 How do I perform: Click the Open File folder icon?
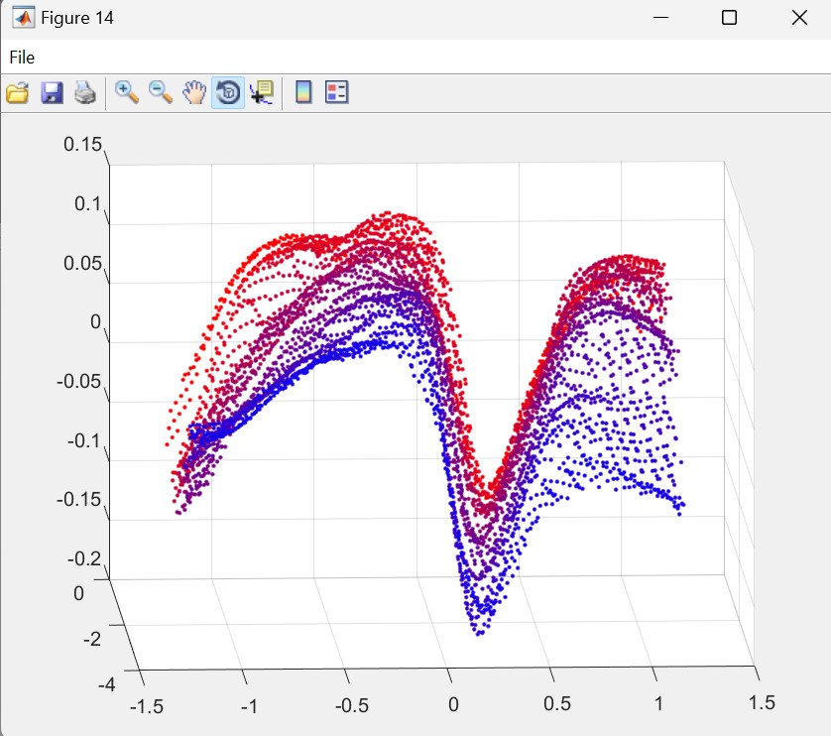tap(17, 93)
